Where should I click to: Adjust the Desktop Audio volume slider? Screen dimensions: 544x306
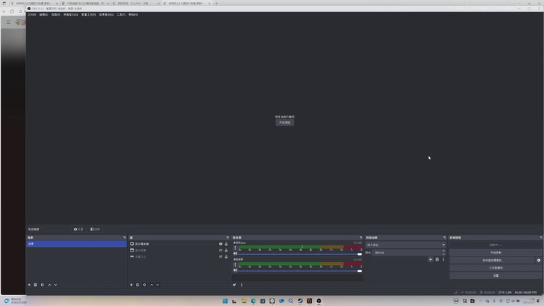(x=300, y=271)
